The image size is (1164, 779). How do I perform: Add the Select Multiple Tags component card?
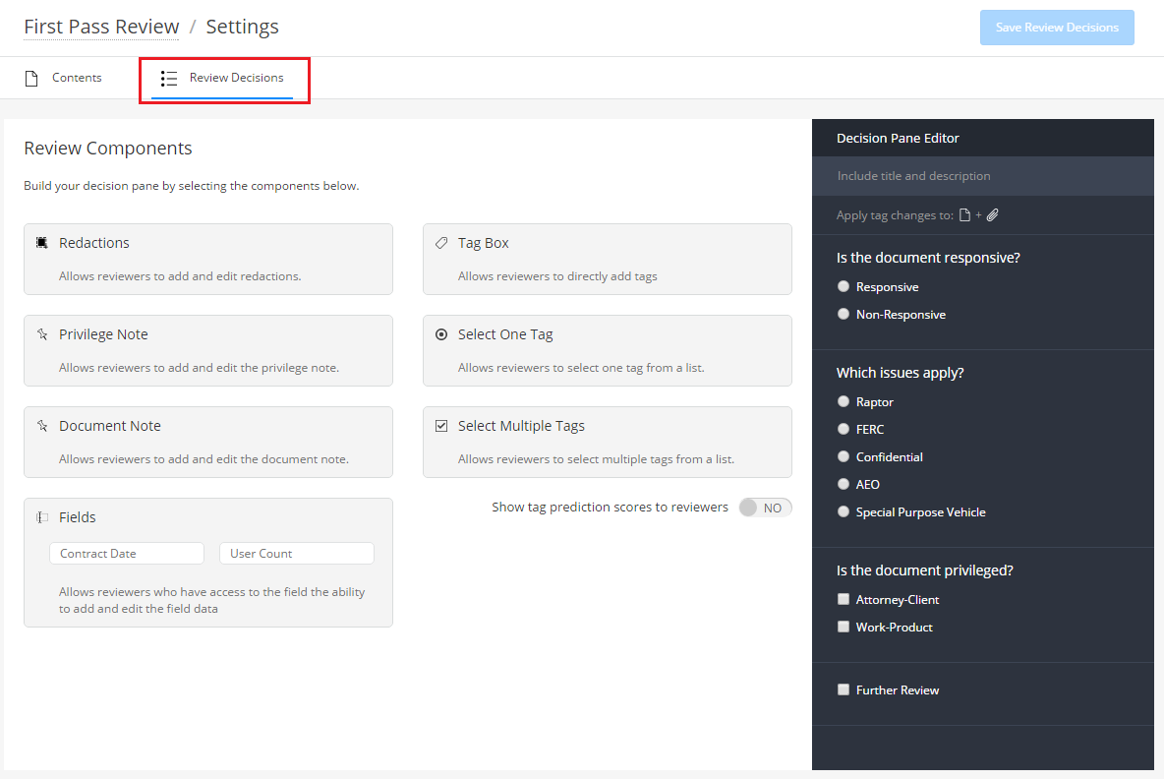point(608,442)
